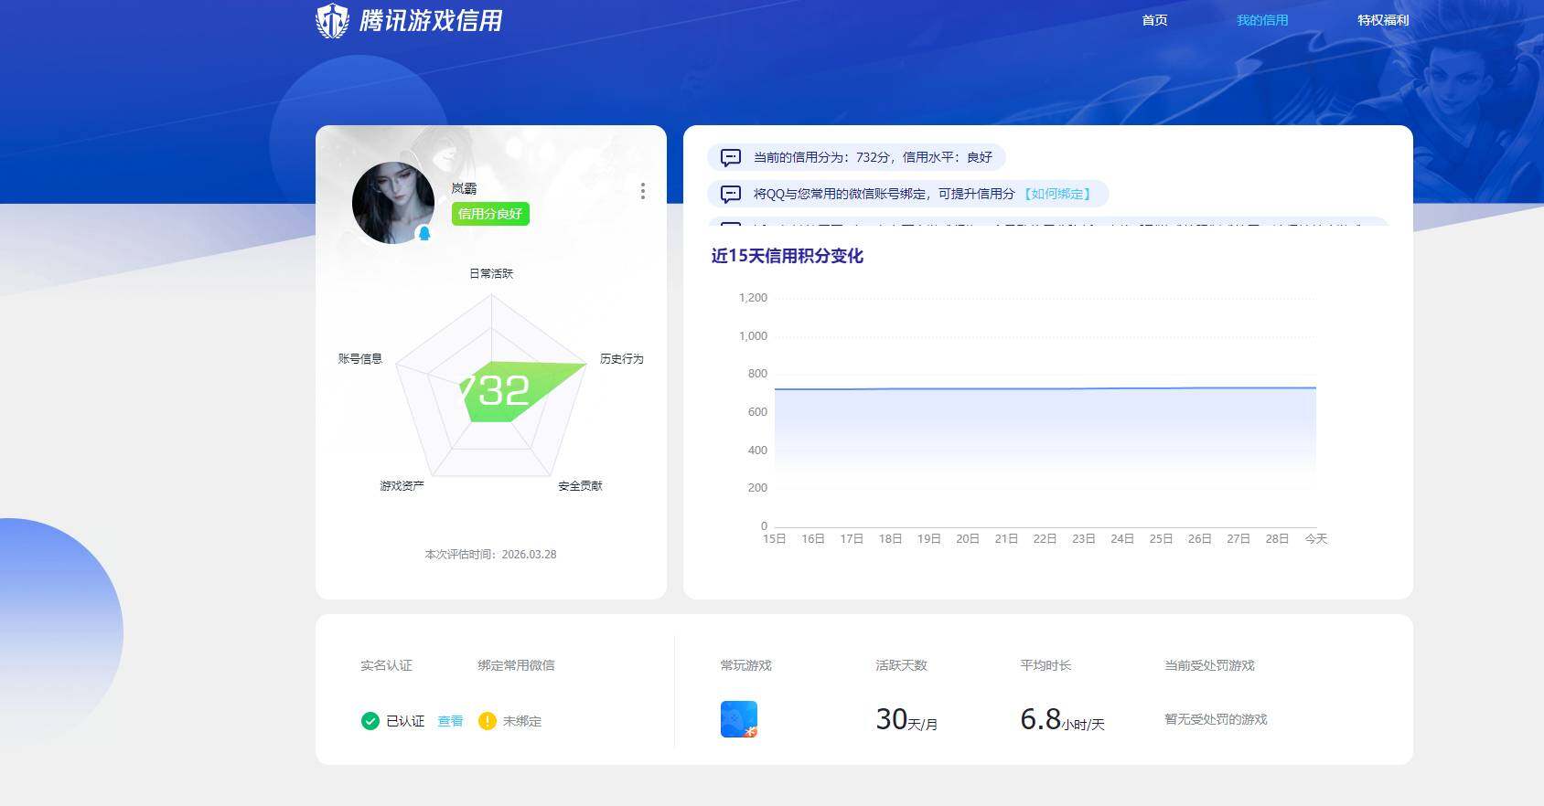Click the yellow warning icon next to 未绑定

[488, 721]
